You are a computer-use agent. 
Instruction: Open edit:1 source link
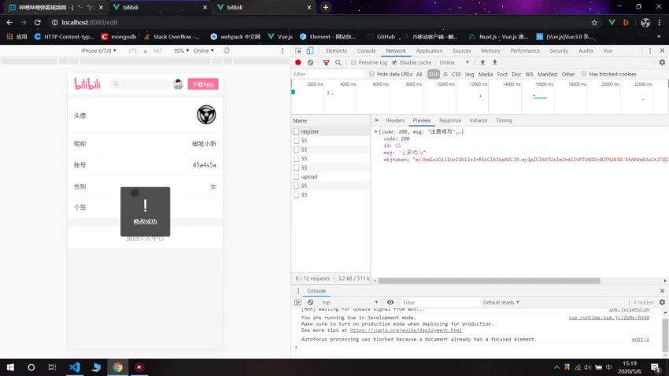click(640, 339)
